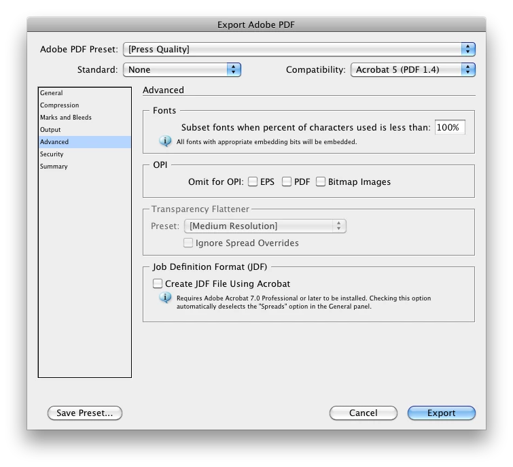The image size is (513, 467).
Task: Select the Advanced panel item
Action: tap(85, 142)
